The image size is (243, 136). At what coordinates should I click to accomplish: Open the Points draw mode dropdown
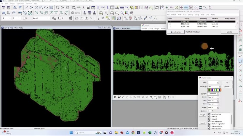point(218,97)
